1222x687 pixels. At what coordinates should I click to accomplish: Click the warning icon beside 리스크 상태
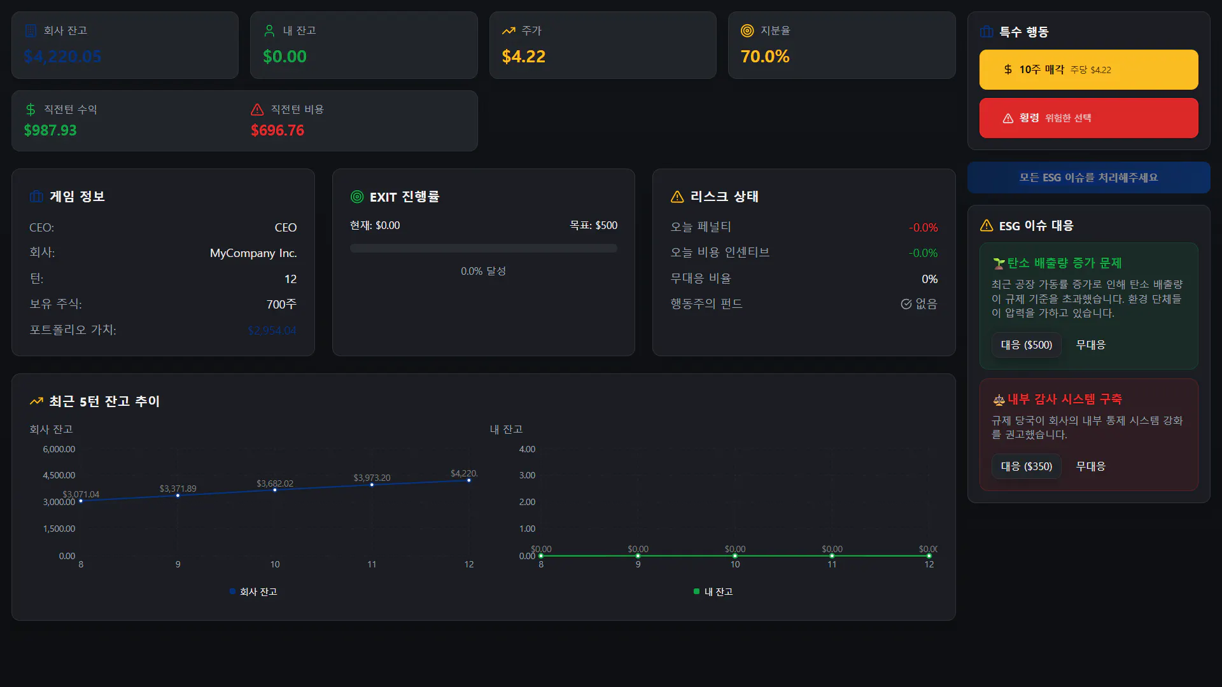677,197
